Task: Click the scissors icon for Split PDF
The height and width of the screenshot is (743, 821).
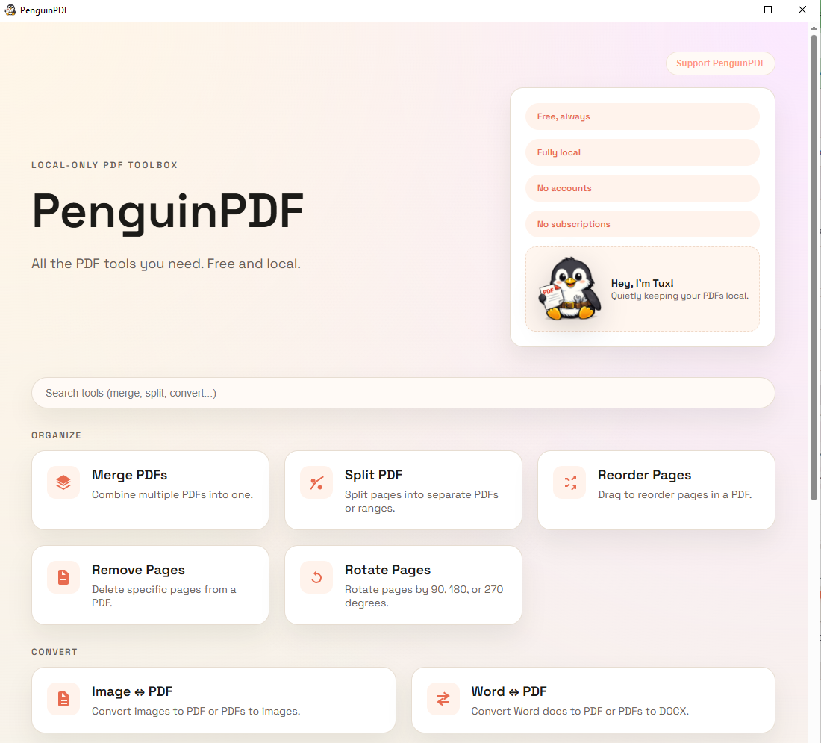Action: (x=316, y=482)
